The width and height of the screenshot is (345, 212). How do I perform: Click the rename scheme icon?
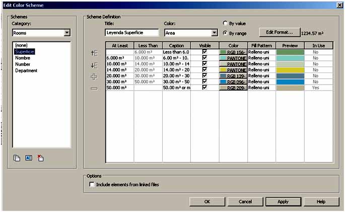pos(28,158)
